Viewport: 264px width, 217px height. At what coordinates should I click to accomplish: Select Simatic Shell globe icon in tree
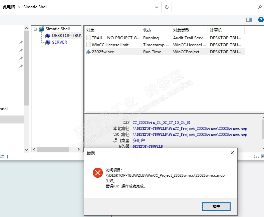pos(41,29)
